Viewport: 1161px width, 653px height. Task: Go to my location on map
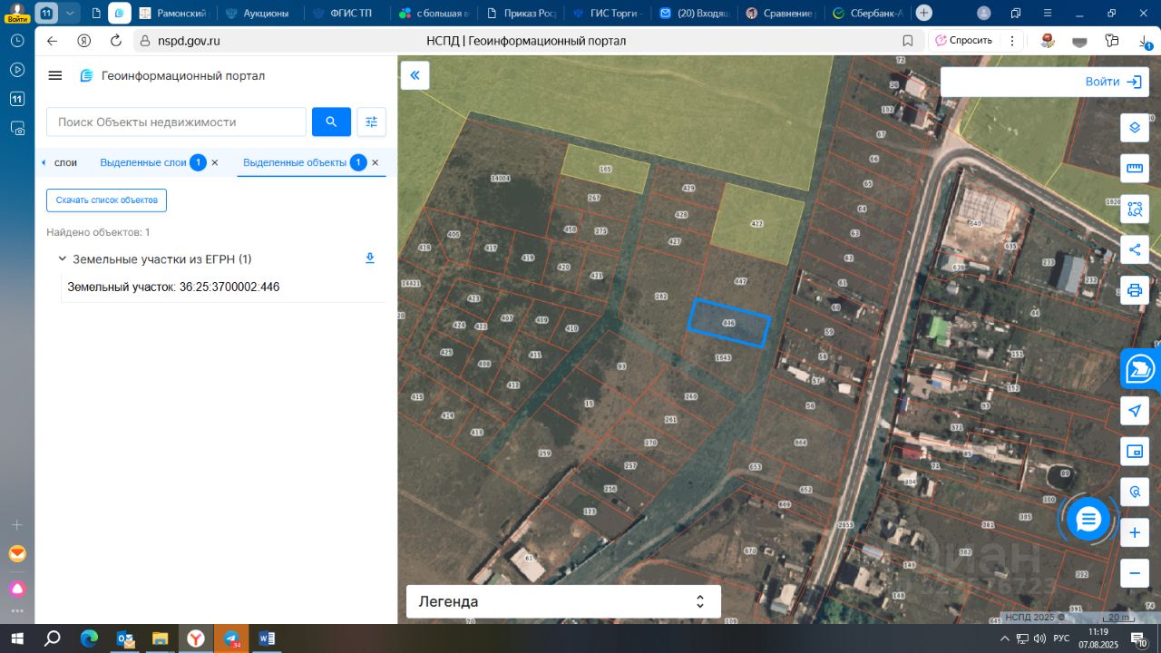click(1134, 411)
